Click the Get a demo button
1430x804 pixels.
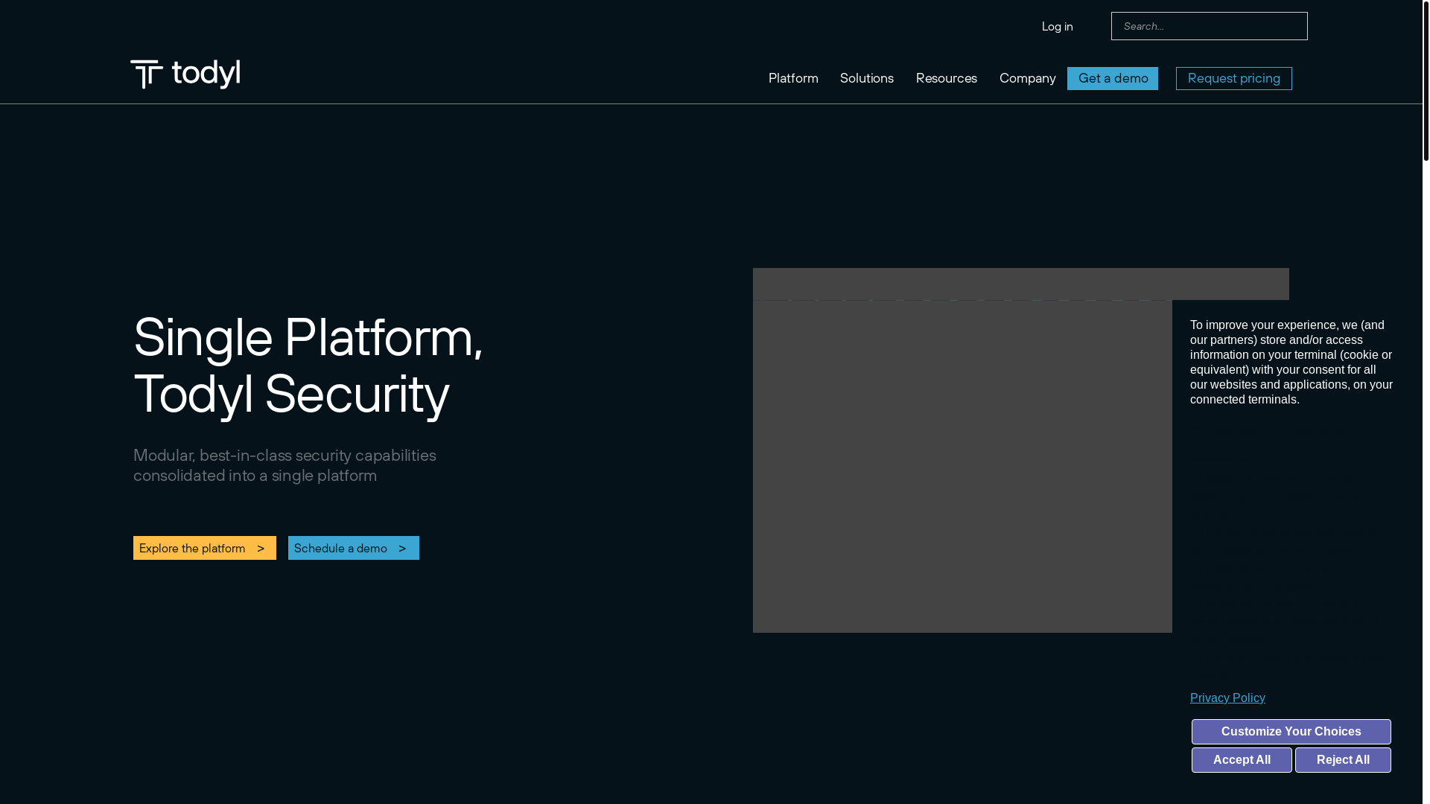tap(1113, 78)
